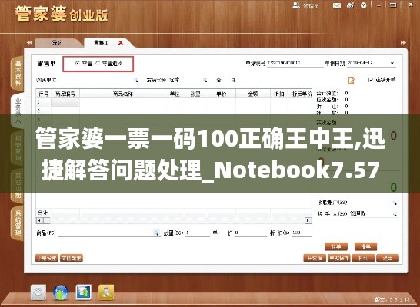Open the user account icon in title bar
The height and width of the screenshot is (307, 420).
pos(296,5)
